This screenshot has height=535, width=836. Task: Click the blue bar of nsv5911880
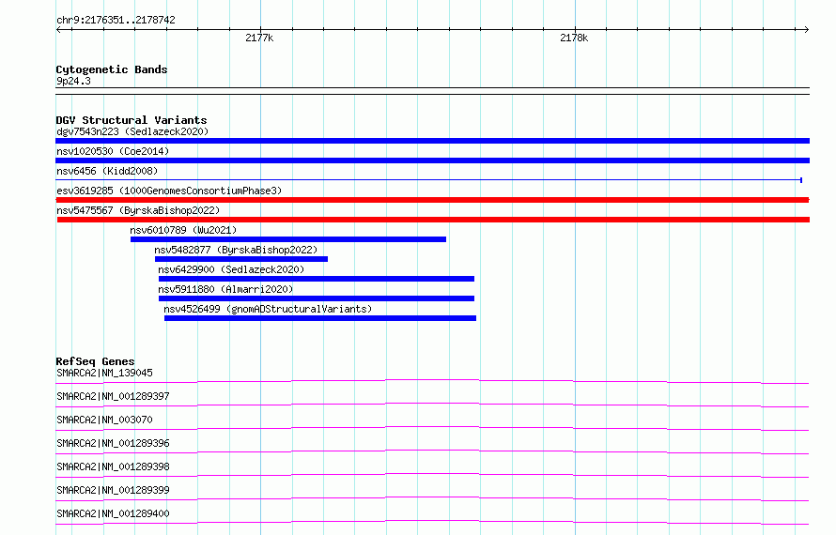[317, 298]
